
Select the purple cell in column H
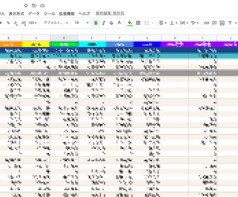[x=175, y=44]
